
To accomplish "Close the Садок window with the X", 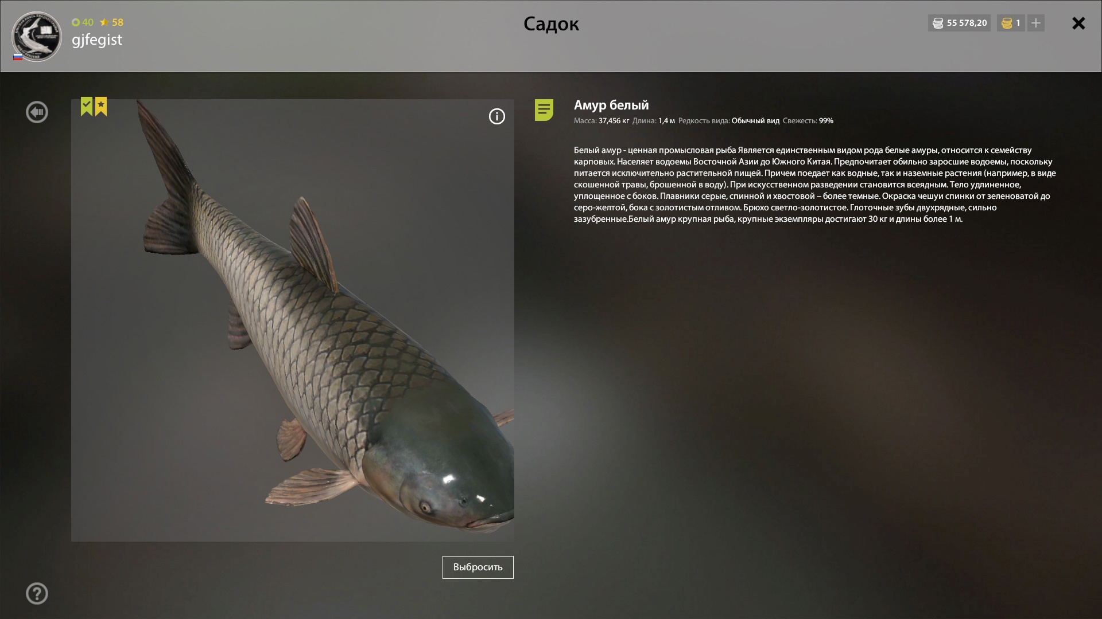I will 1078,23.
